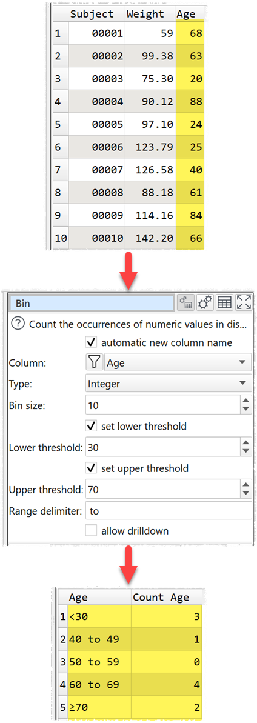Select the Subject cell 00007
The height and width of the screenshot is (723, 257).
96,170
